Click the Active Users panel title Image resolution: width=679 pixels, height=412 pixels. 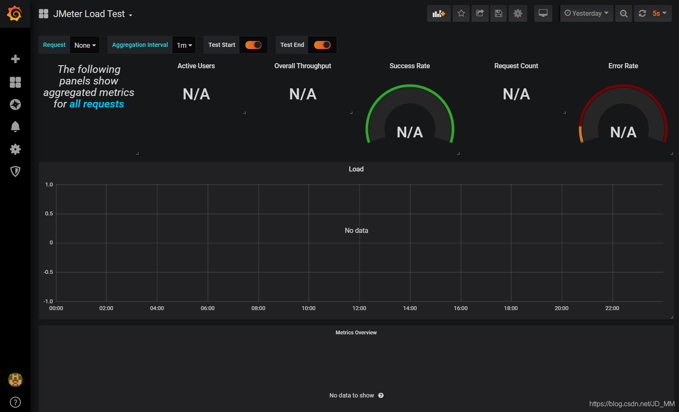(x=196, y=66)
